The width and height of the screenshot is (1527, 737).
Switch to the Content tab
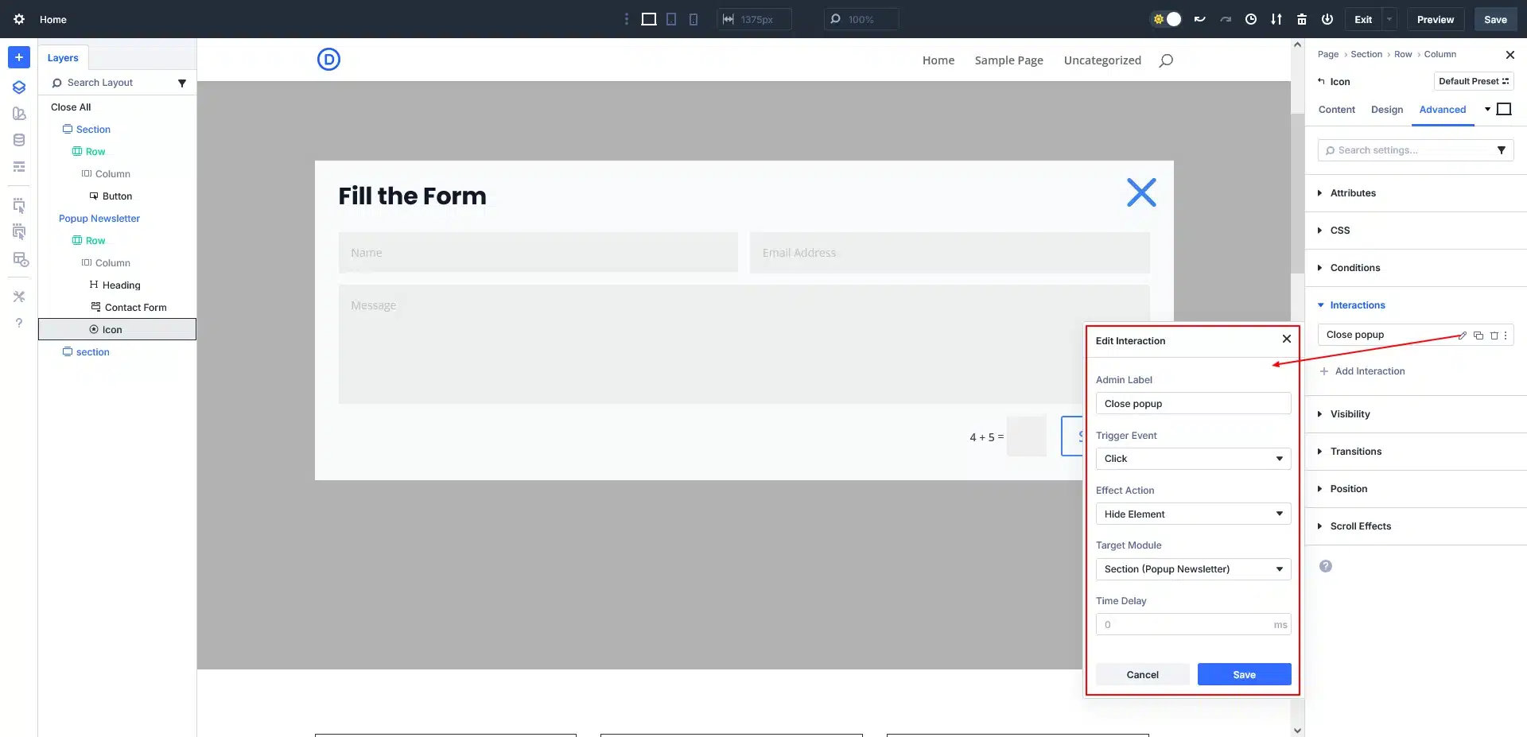coord(1336,110)
